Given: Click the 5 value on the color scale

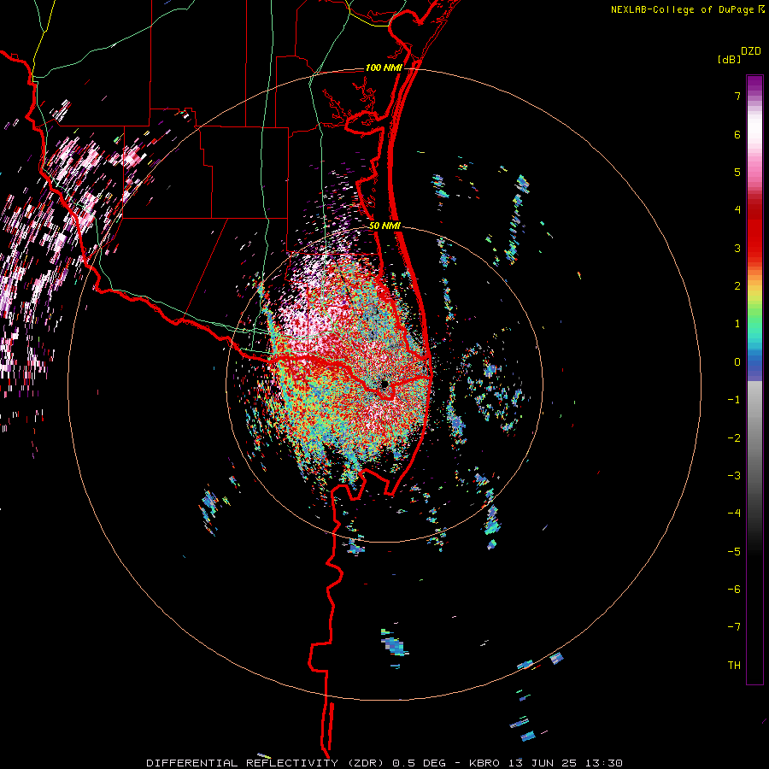Looking at the screenshot, I should 737,172.
